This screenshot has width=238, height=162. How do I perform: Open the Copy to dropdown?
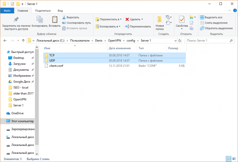click(x=108, y=26)
